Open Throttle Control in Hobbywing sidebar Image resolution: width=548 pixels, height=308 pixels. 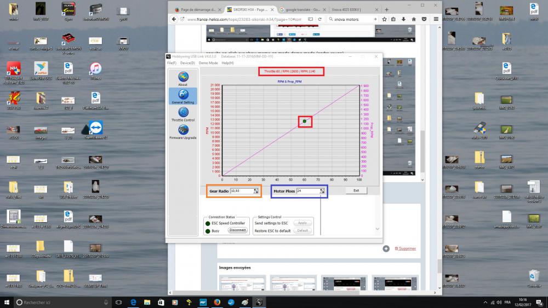click(x=183, y=114)
